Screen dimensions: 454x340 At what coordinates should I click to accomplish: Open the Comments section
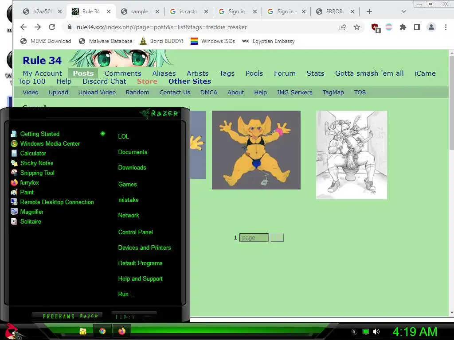pyautogui.click(x=123, y=73)
